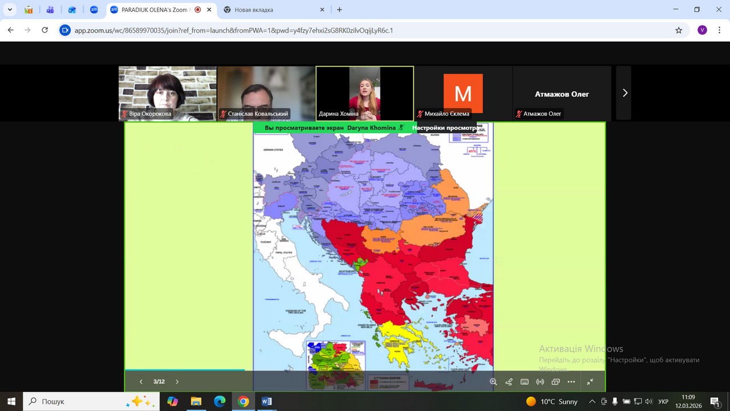The image size is (730, 411).
Task: Expand the tab search dropdown arrow in Chrome
Action: coord(10,10)
